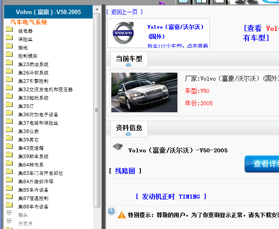
Task: Select the 集32交流发电机和变压器 text label
Action: pyautogui.click(x=45, y=90)
